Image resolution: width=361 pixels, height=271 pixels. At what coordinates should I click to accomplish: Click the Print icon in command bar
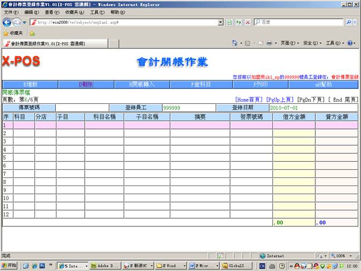(x=269, y=43)
